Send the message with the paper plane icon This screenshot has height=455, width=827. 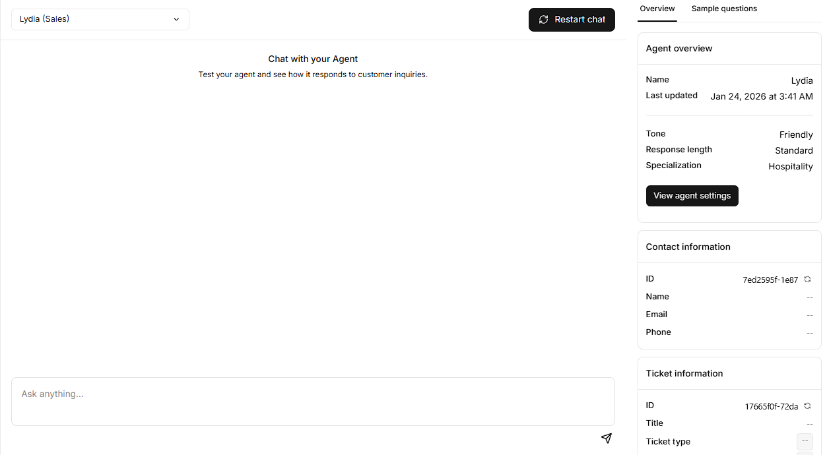606,439
